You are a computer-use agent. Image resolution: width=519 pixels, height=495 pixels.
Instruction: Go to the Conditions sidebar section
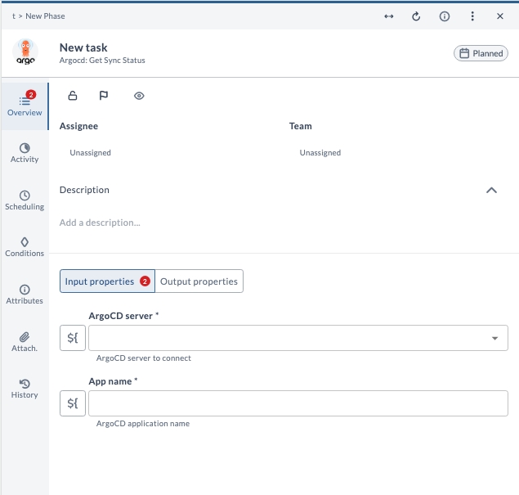click(25, 247)
